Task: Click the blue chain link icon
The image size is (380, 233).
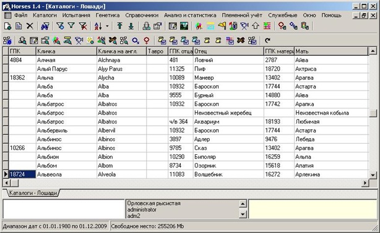Action: (293, 26)
